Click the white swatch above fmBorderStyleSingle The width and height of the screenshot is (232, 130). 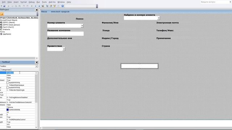8,87
